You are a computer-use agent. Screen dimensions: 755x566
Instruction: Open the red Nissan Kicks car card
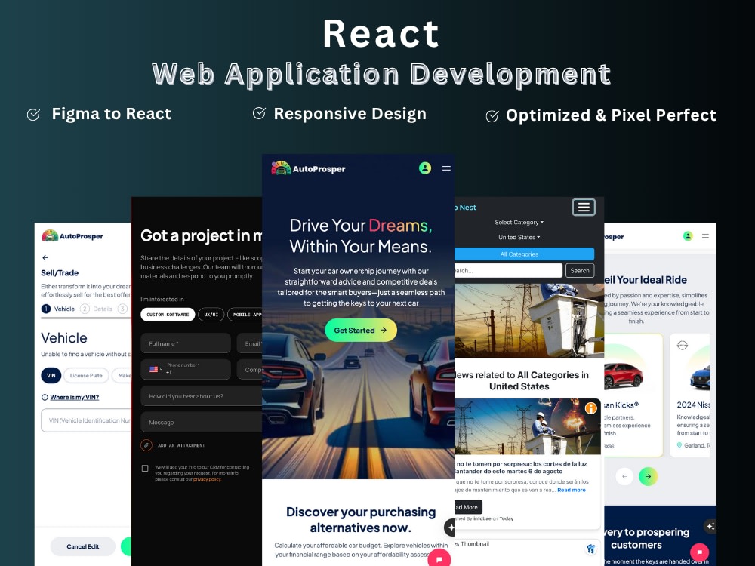click(x=633, y=395)
